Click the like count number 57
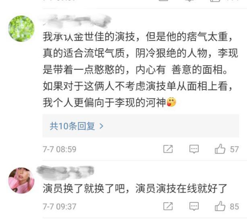 (235, 149)
